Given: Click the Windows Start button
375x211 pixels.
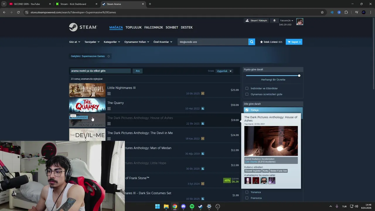Looking at the screenshot, I should pyautogui.click(x=157, y=206).
